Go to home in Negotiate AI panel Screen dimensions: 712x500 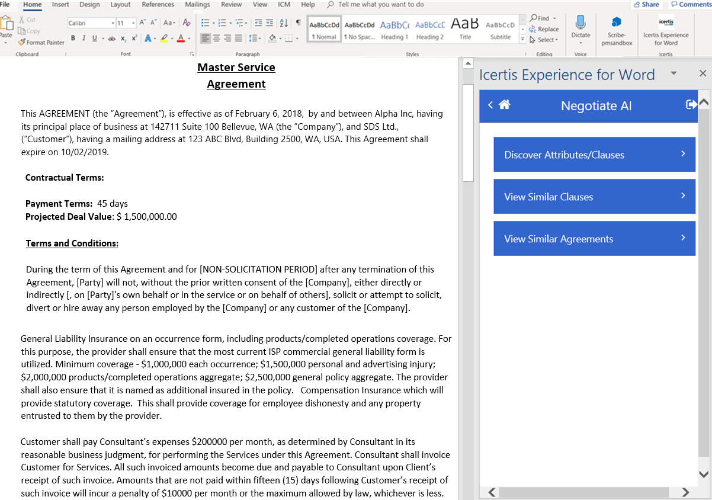click(x=505, y=105)
